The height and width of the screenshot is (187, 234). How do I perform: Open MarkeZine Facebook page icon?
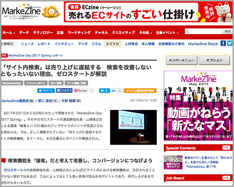[x=223, y=43]
